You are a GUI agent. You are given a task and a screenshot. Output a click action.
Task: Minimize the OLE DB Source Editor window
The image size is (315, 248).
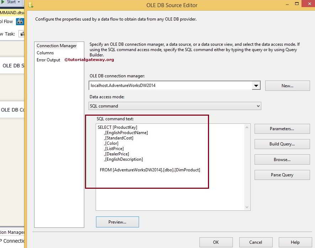[287, 4]
